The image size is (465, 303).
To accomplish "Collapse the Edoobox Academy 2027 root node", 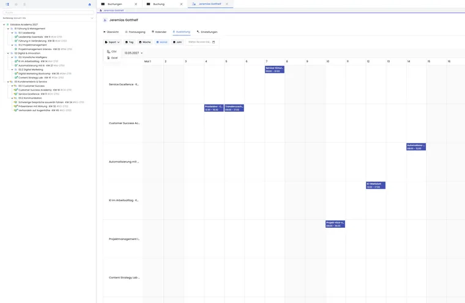I will tap(4, 24).
